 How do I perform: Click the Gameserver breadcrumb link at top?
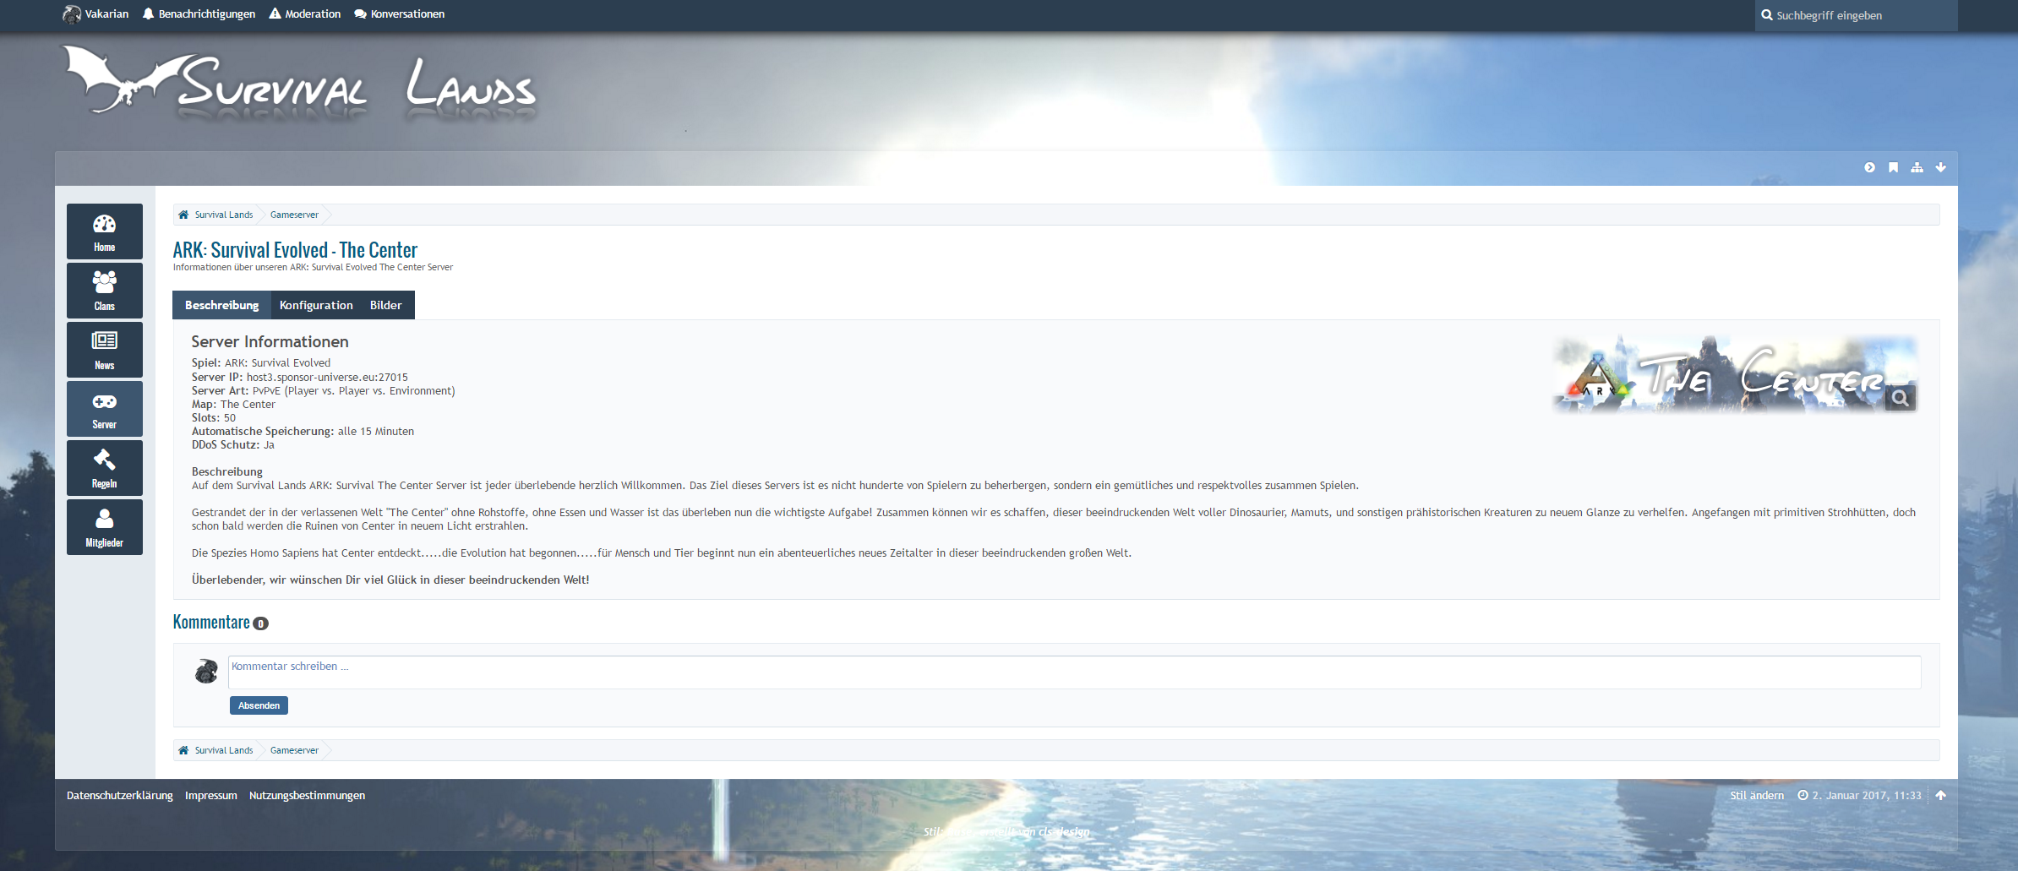pos(294,215)
